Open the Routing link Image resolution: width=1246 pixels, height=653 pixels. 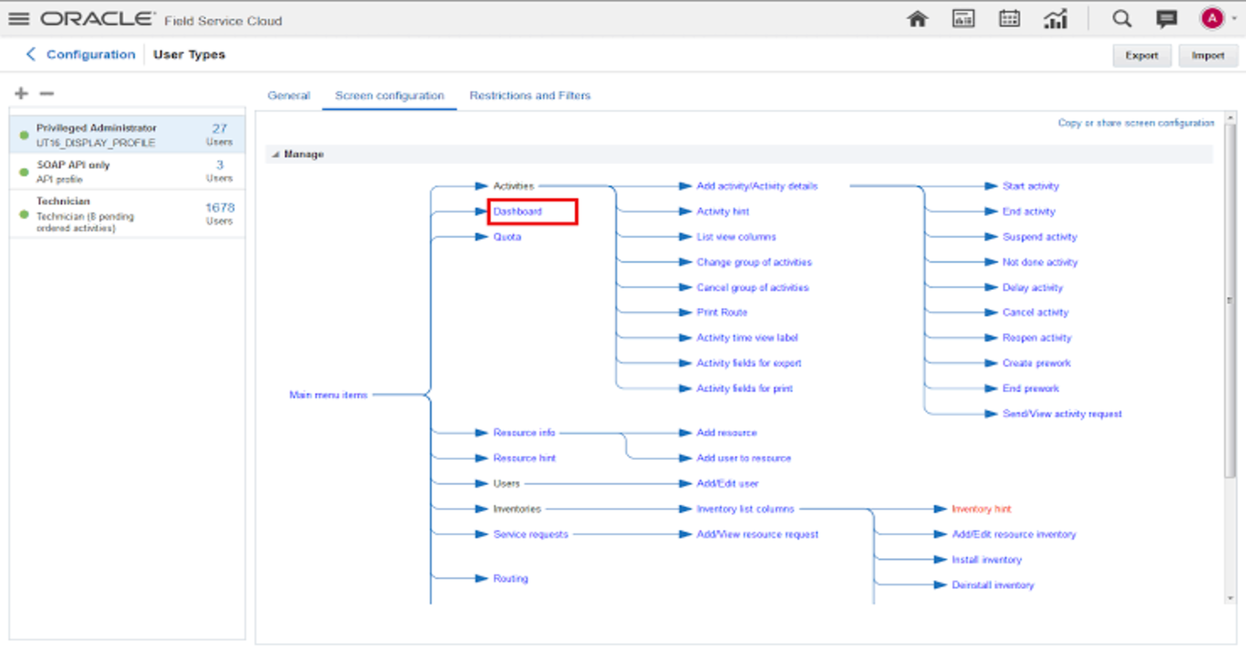tap(511, 579)
